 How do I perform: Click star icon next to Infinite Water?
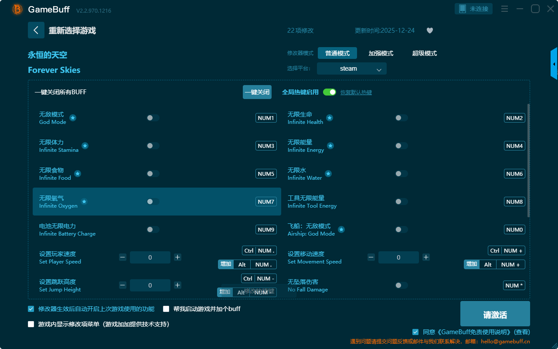328,174
